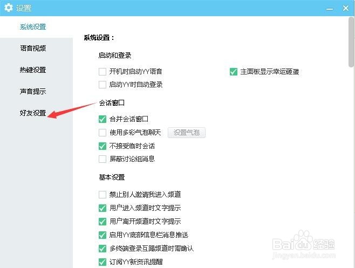Click the 会话窗口 section heading
The image size is (355, 268).
click(x=112, y=103)
